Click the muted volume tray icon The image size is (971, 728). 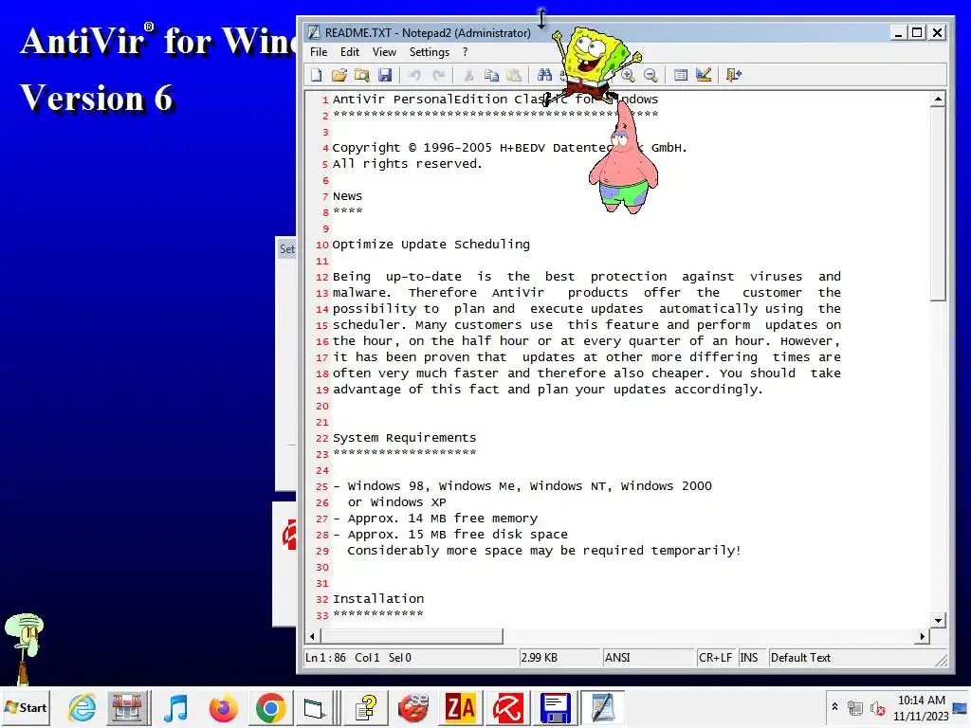pos(877,707)
